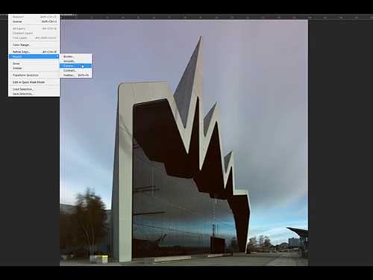
Task: Select Transform Selection menu item
Action: [34, 75]
